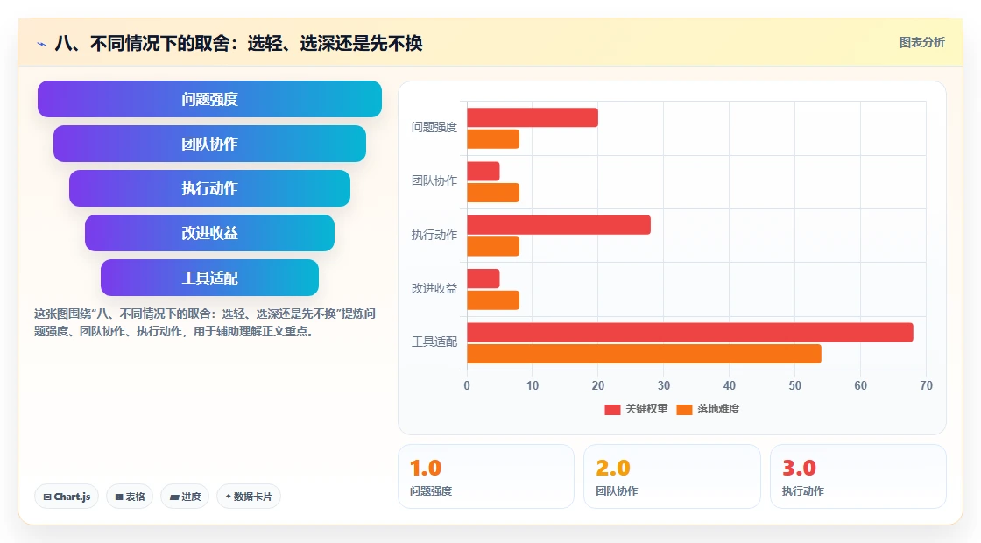Click the 工具适配 y-axis label
Viewport: 981px width, 543px height.
[x=434, y=342]
